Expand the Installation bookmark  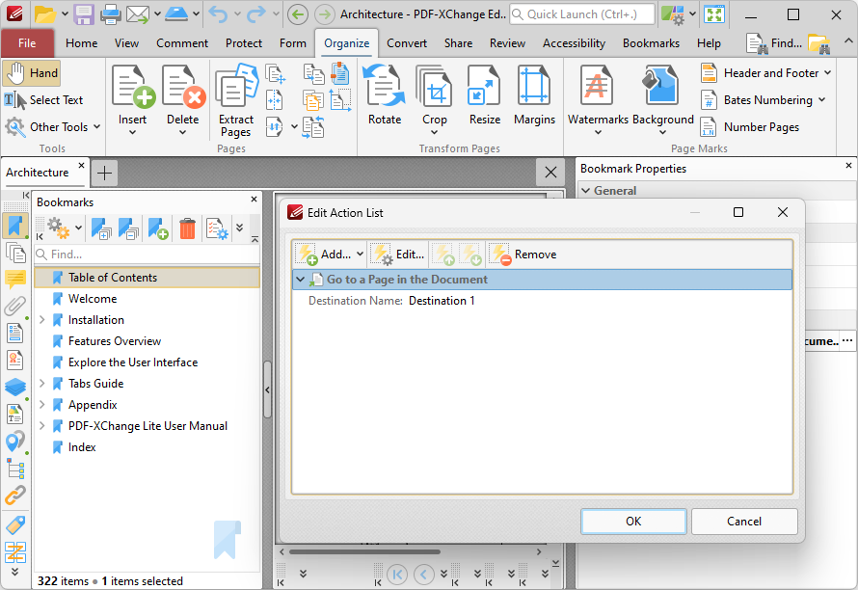pos(41,320)
